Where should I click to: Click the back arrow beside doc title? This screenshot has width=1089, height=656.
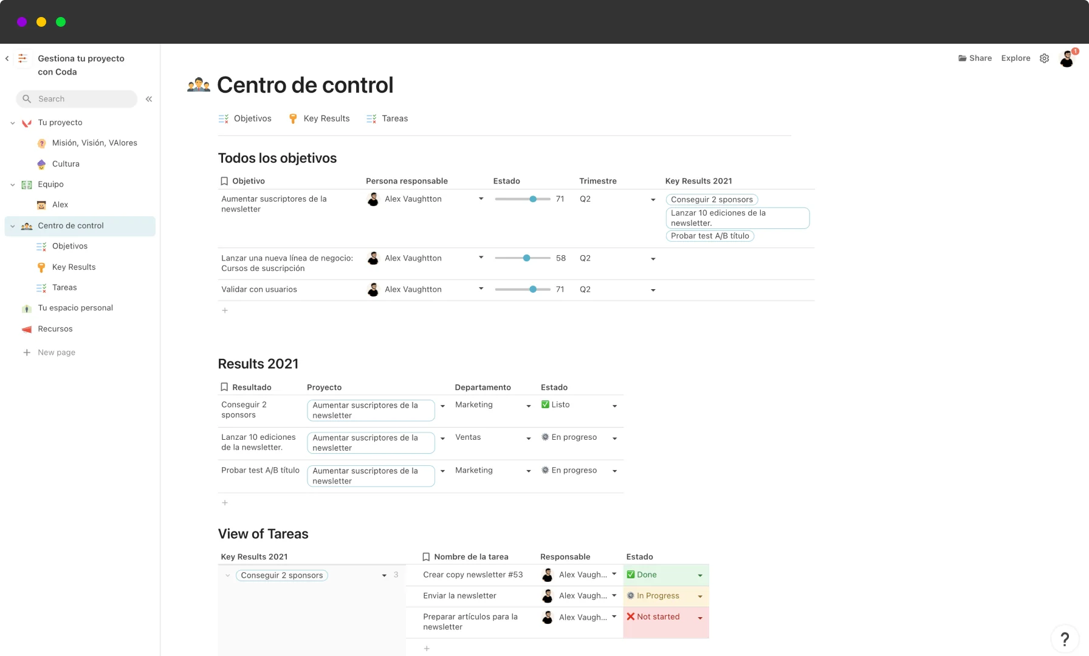tap(7, 59)
